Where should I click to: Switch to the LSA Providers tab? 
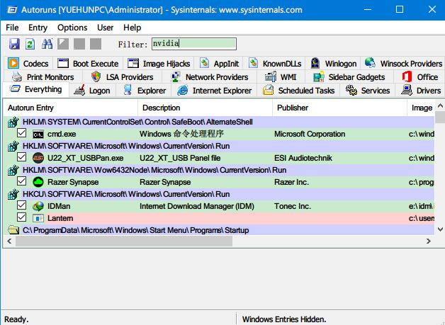(123, 77)
